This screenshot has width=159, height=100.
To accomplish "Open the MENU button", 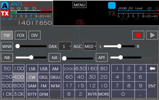I will pyautogui.click(x=79, y=5).
